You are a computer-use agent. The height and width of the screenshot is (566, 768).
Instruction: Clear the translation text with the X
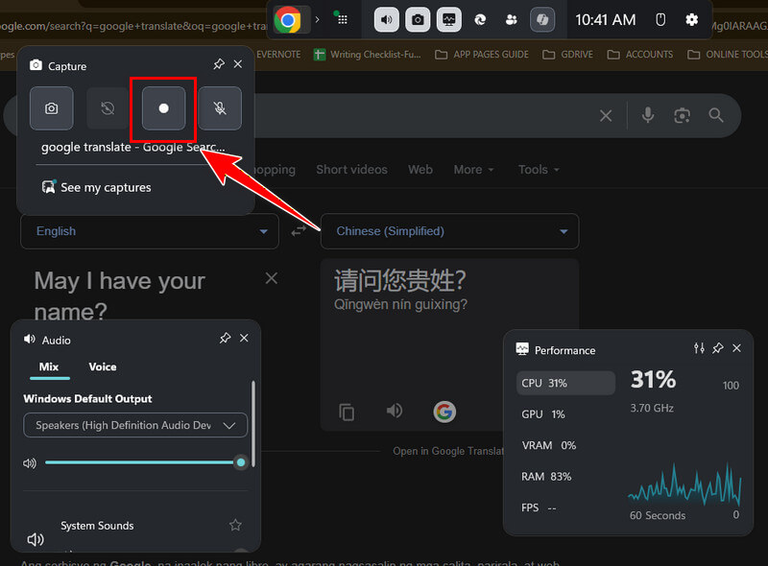coord(271,277)
